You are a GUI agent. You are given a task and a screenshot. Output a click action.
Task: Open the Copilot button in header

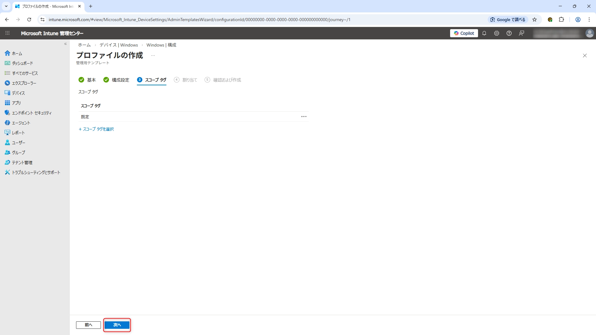[464, 33]
